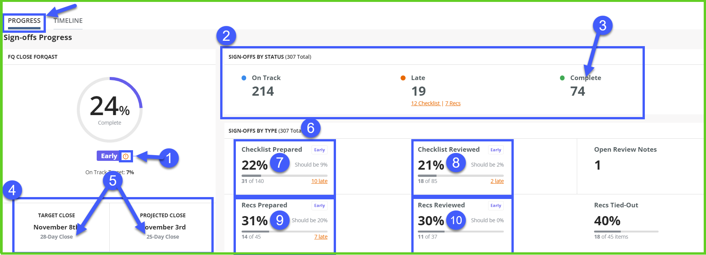Open the 12 Checklist late link
This screenshot has height=255, width=706.
tap(425, 103)
